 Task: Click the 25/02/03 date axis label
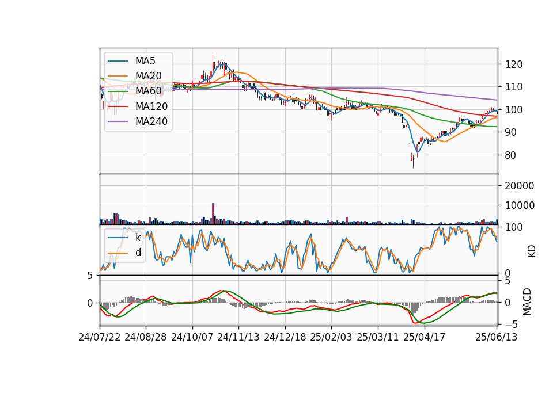(x=331, y=337)
